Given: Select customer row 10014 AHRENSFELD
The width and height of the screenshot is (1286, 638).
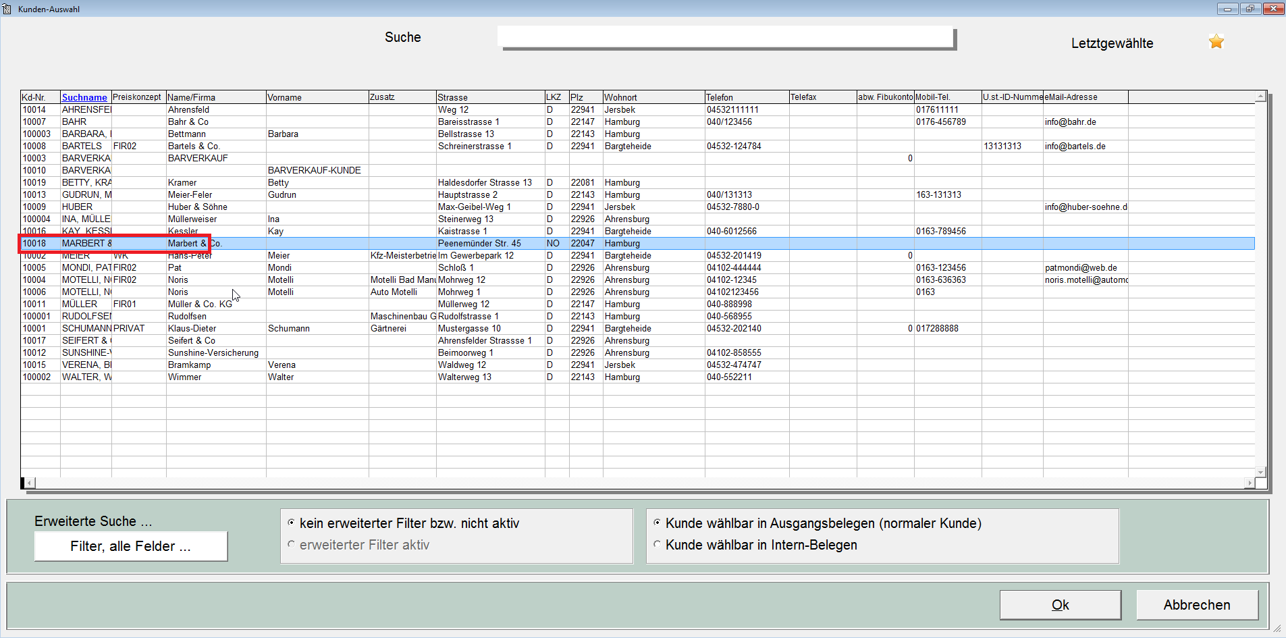Looking at the screenshot, I should [637, 109].
